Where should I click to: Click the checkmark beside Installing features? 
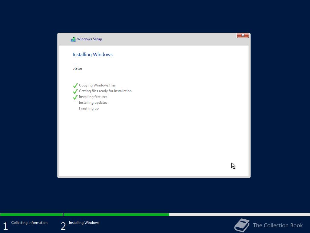[x=75, y=97]
